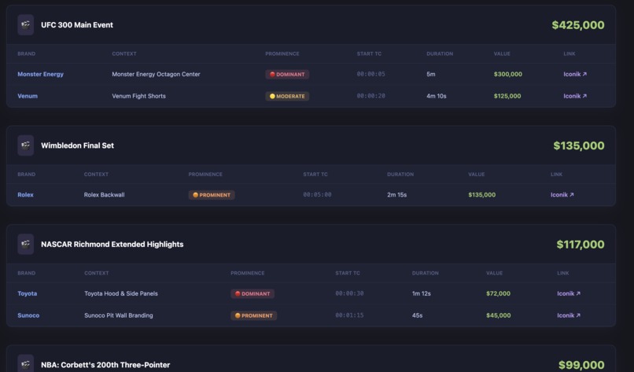Click the 1m 12s duration value
The height and width of the screenshot is (372, 634).
click(422, 293)
